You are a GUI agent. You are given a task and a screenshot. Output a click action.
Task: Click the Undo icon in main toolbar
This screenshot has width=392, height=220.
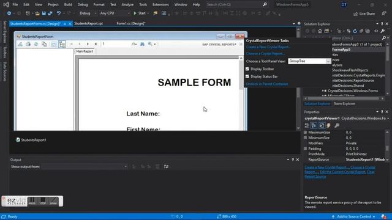point(59,13)
